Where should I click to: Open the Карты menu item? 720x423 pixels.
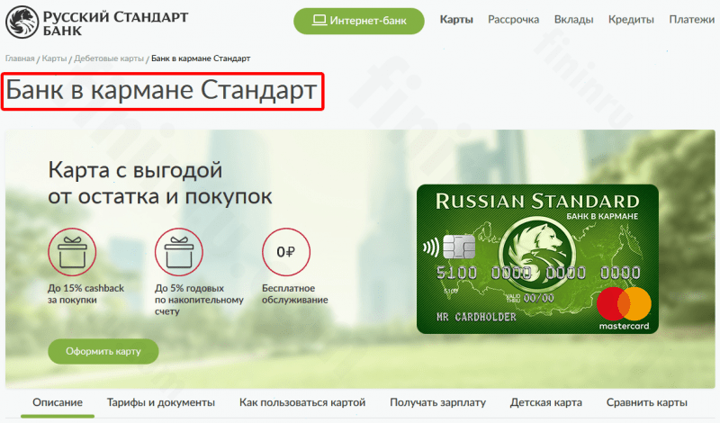[x=456, y=20]
